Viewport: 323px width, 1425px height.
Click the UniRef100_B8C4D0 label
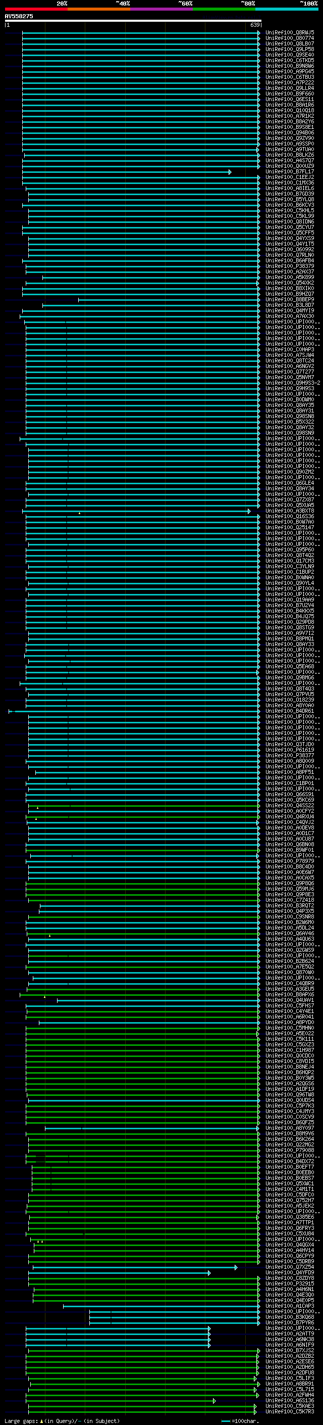pyautogui.click(x=290, y=866)
